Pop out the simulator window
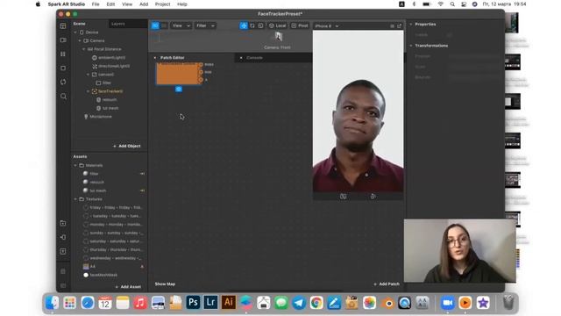This screenshot has width=561, height=316. (x=400, y=25)
